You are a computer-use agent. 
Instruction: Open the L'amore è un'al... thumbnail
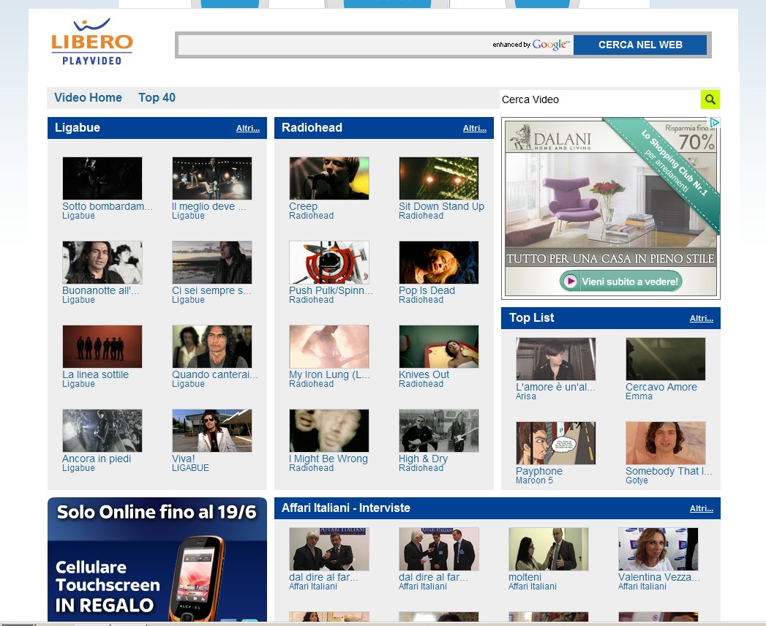556,359
